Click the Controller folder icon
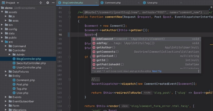Image resolution: width=213 pixels, height=111 pixels. (x=10, y=50)
